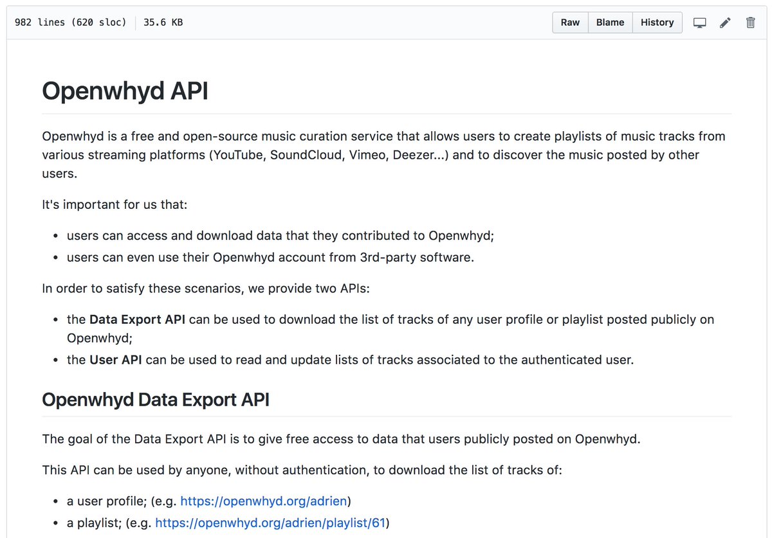This screenshot has width=772, height=538.
Task: Open the openwhyd.org/adrien/playlist/61 link
Action: 270,523
